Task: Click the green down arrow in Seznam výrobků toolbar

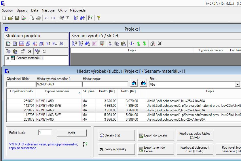Action: pos(145,44)
